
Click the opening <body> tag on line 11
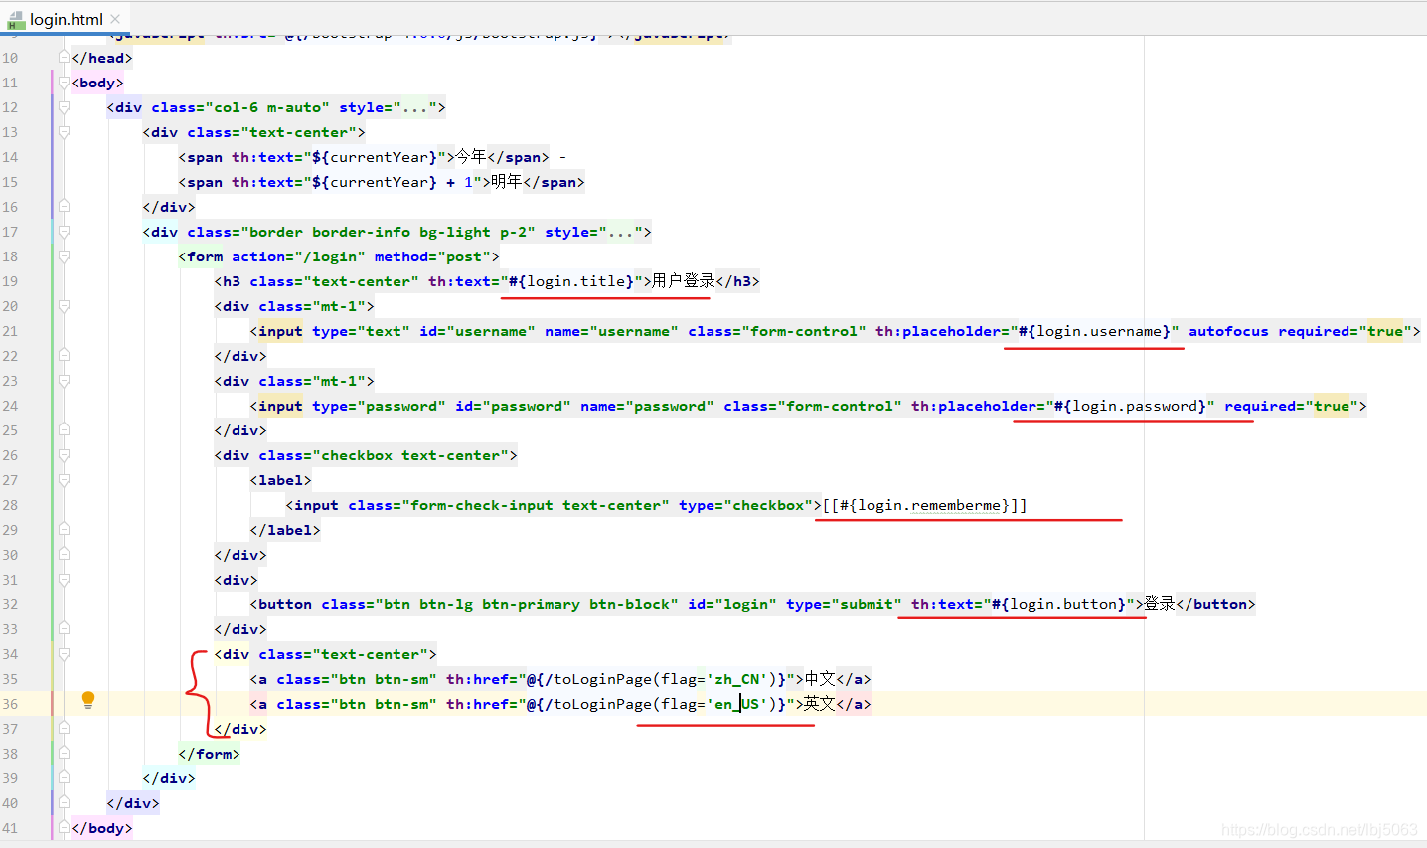[97, 83]
